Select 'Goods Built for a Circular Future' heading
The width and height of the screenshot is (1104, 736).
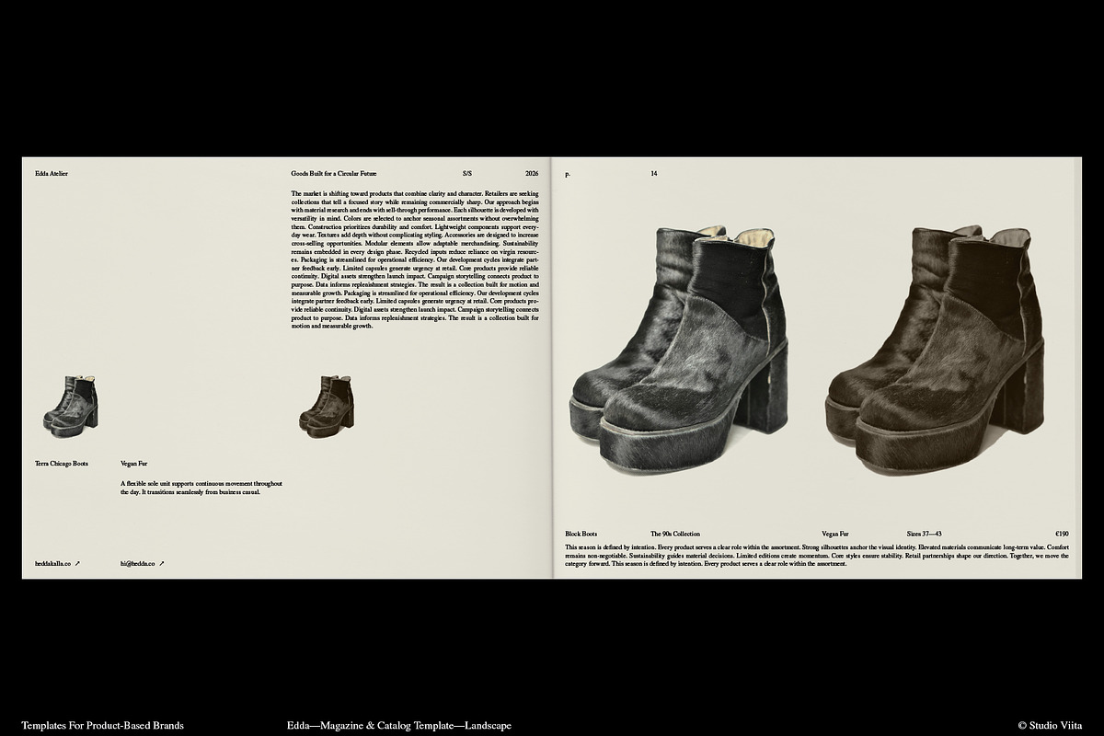334,173
